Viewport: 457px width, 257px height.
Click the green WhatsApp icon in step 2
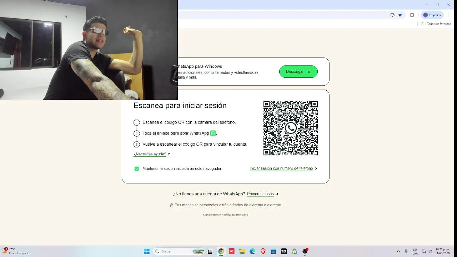tap(213, 133)
